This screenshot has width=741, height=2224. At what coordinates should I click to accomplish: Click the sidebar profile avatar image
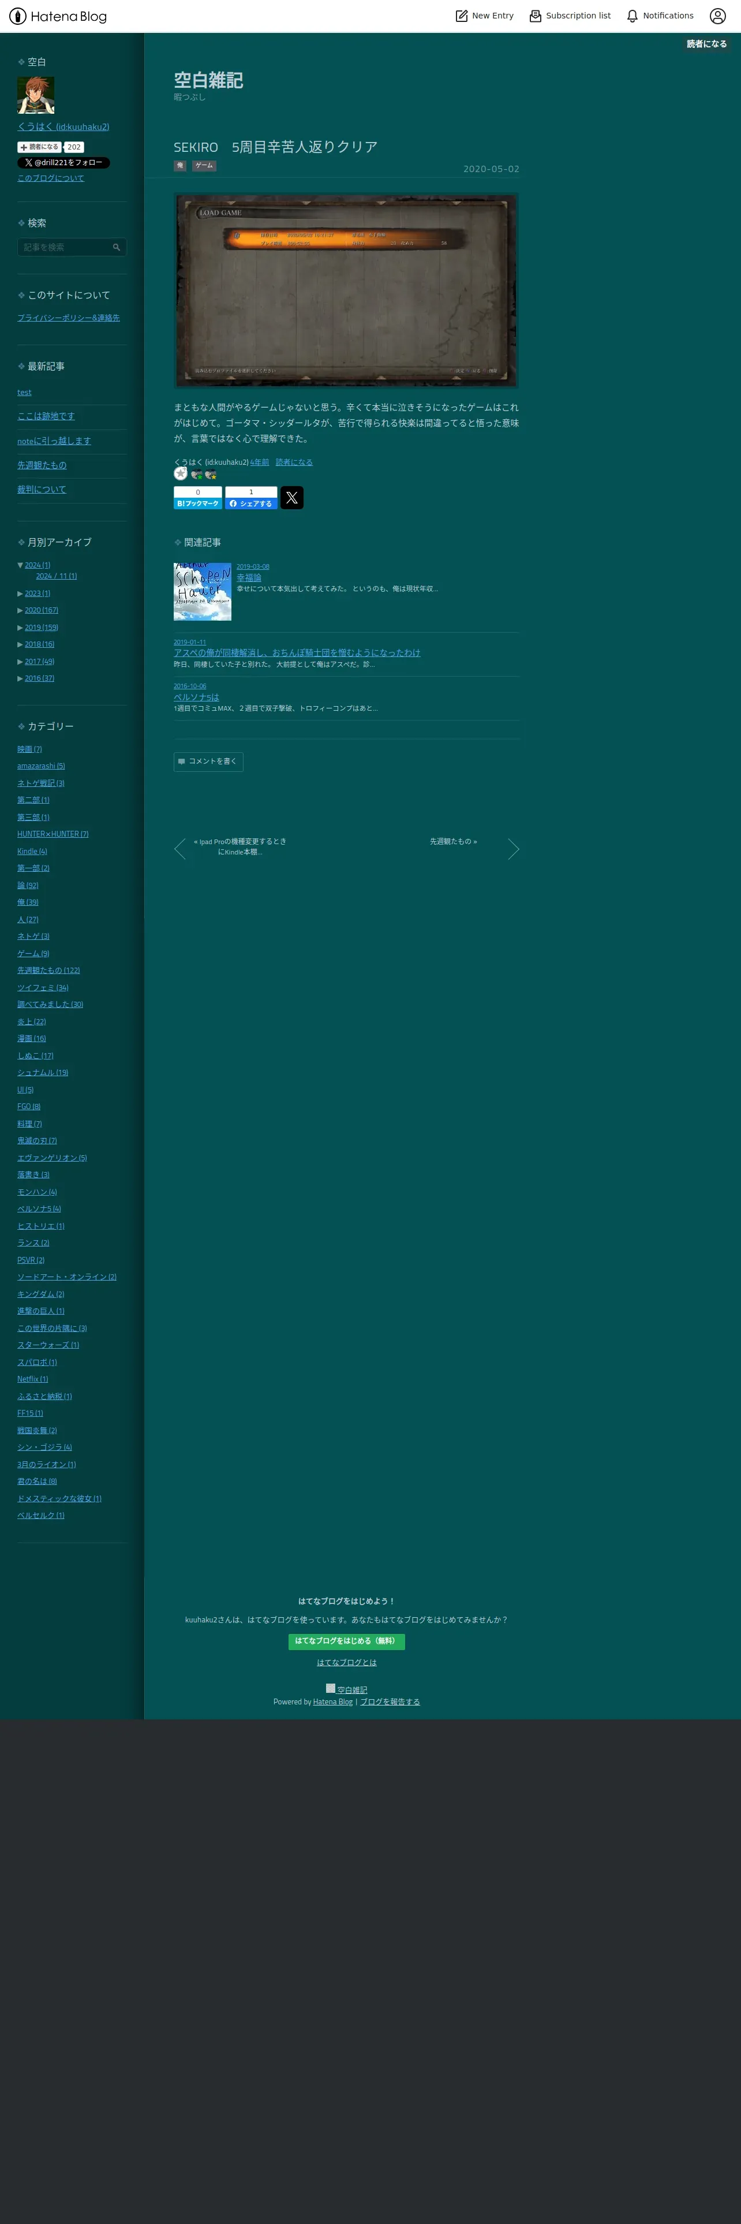coord(36,95)
